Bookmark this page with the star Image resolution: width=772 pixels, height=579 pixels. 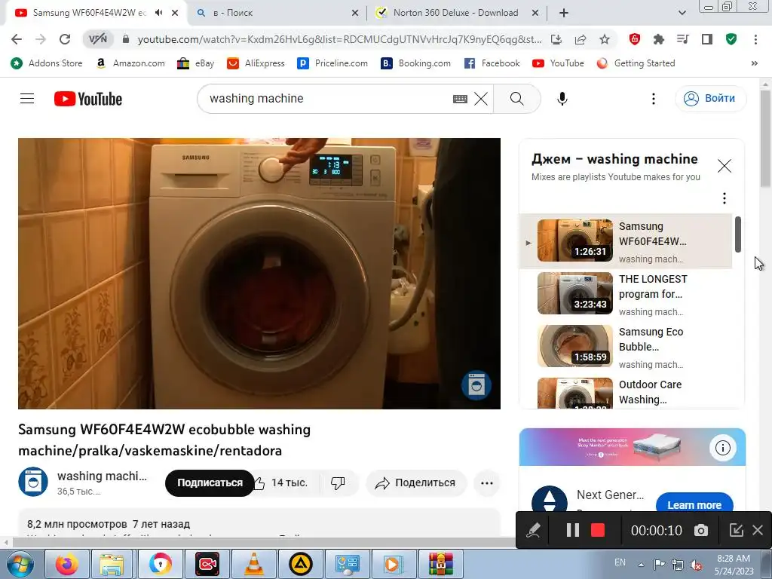click(605, 39)
